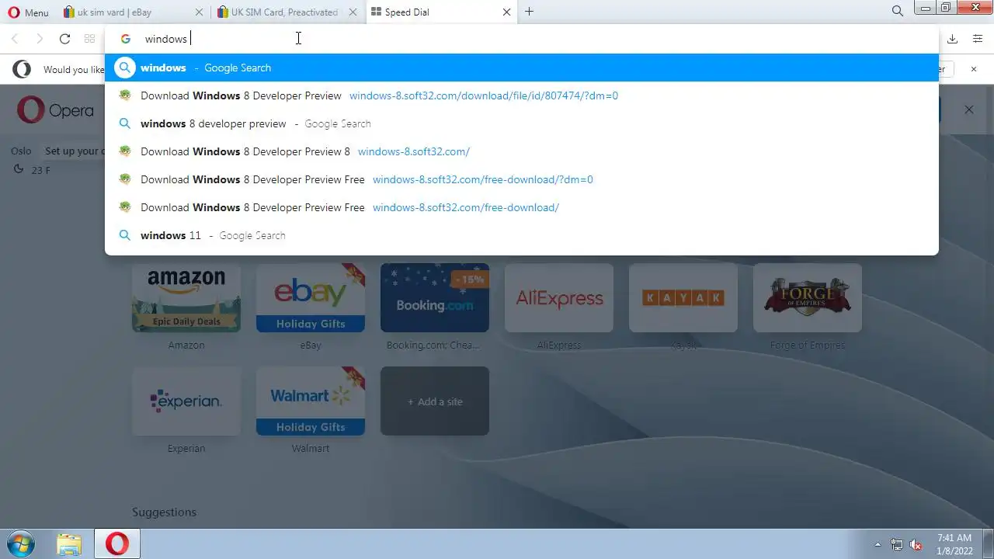Screen dimensions: 994x559
Task: Click magnifier icon beside windows 8 developer preview
Action: coord(125,123)
